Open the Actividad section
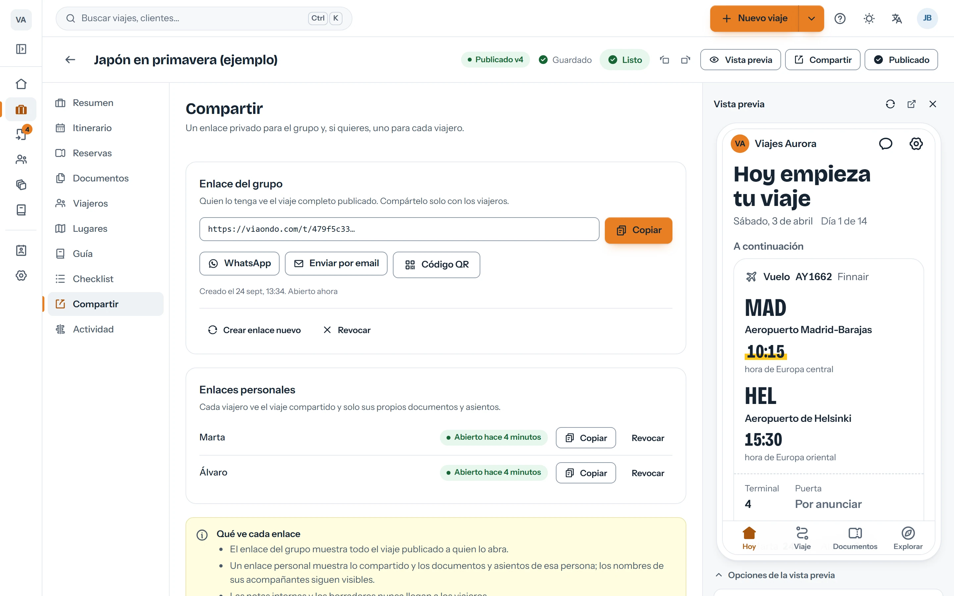Screen dimensions: 954x596 coord(106,329)
